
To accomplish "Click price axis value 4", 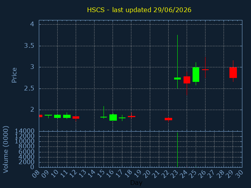I will pyautogui.click(x=32, y=24).
